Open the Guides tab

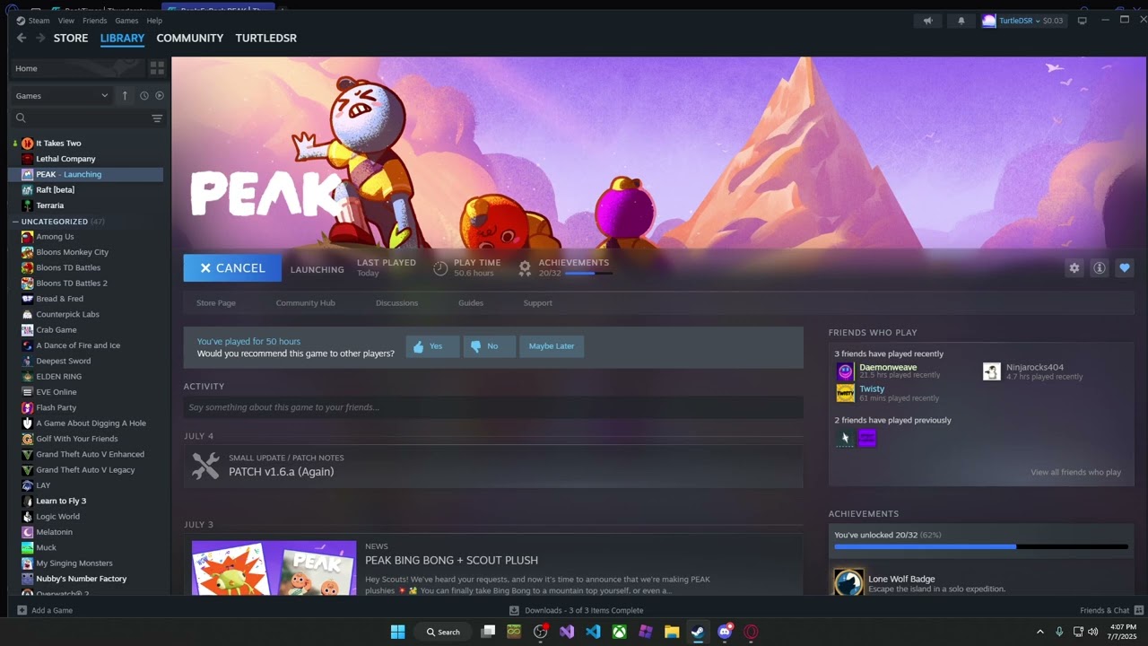[471, 303]
